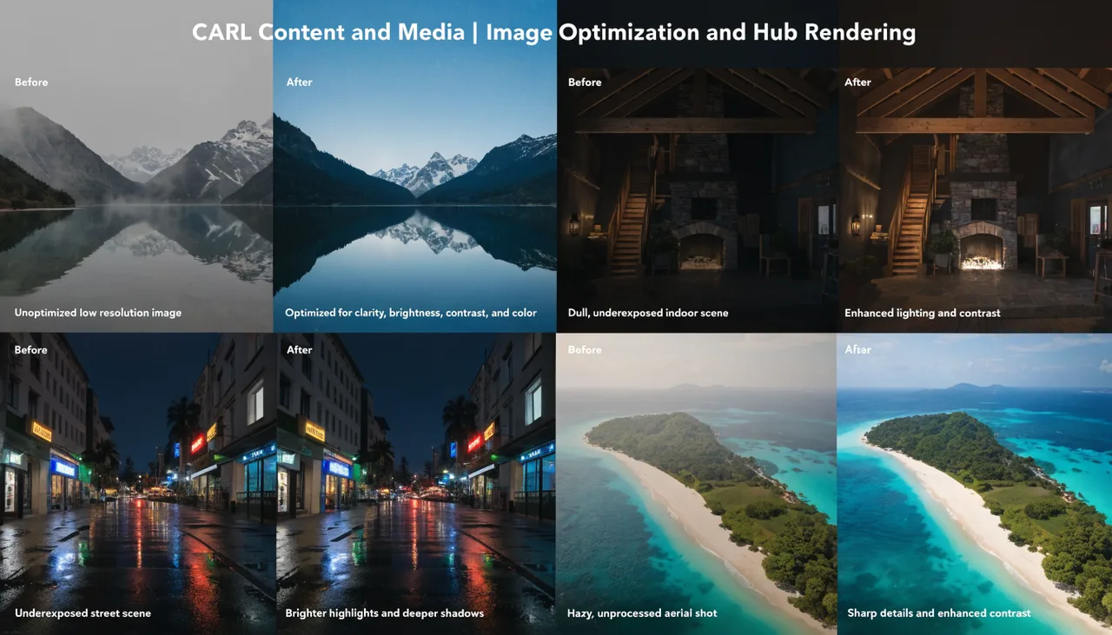This screenshot has height=635, width=1112.
Task: Click 'Brighter highlights and deeper shadows' caption
Action: (385, 613)
